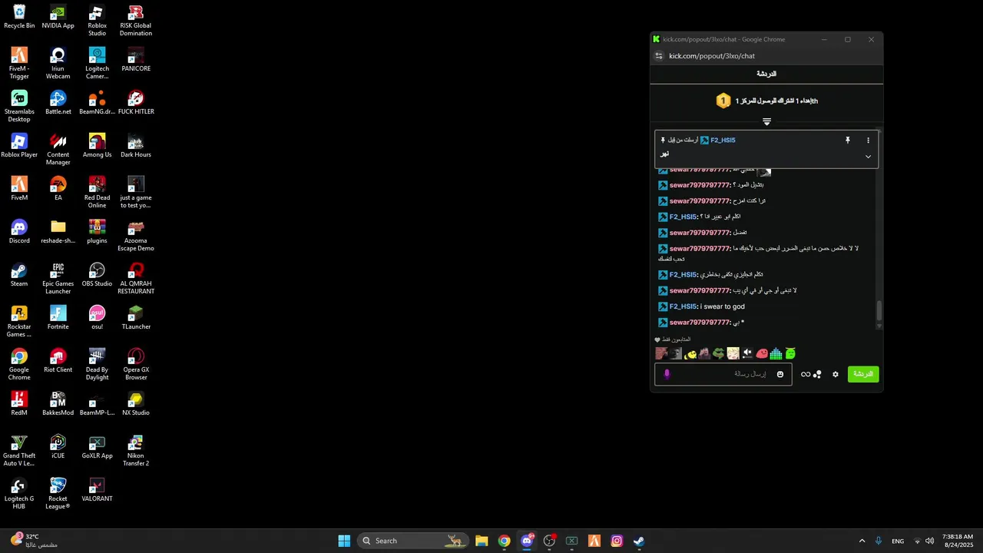
Task: Open the Battle.net desktop icon
Action: [58, 103]
